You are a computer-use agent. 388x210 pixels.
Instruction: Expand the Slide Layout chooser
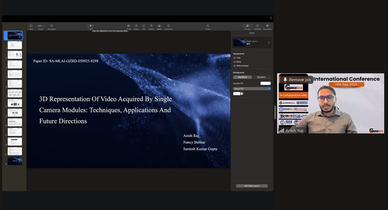pyautogui.click(x=268, y=43)
